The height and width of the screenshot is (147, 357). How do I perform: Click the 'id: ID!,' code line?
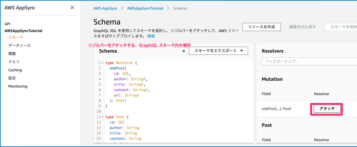[122, 74]
